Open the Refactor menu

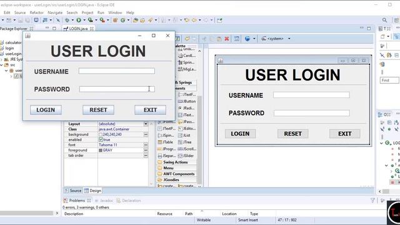pyautogui.click(x=36, y=12)
